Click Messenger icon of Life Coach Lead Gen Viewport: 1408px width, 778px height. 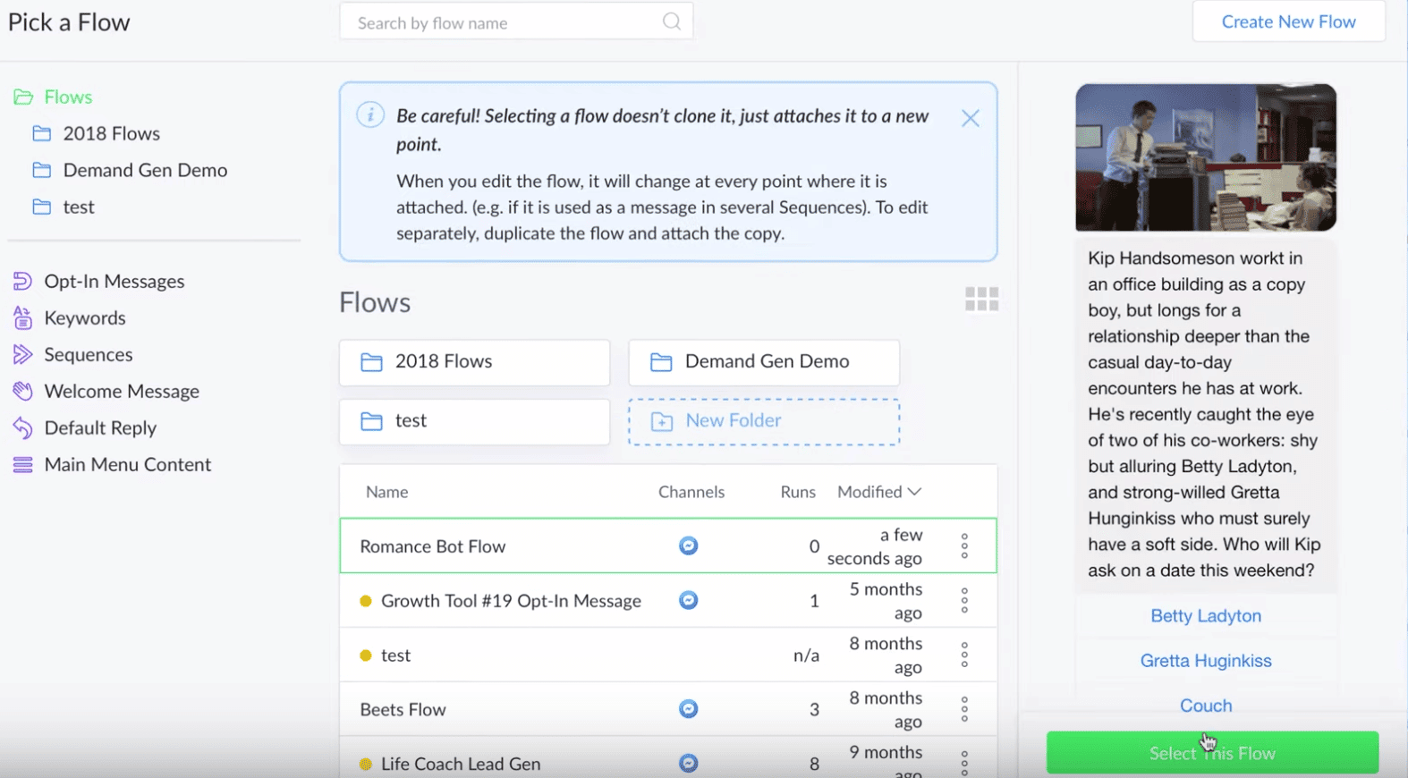tap(688, 764)
